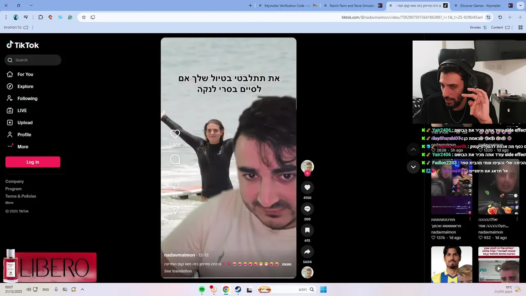Image resolution: width=526 pixels, height=296 pixels.
Task: Open the sound disc avatar under the share count
Action: tap(307, 272)
